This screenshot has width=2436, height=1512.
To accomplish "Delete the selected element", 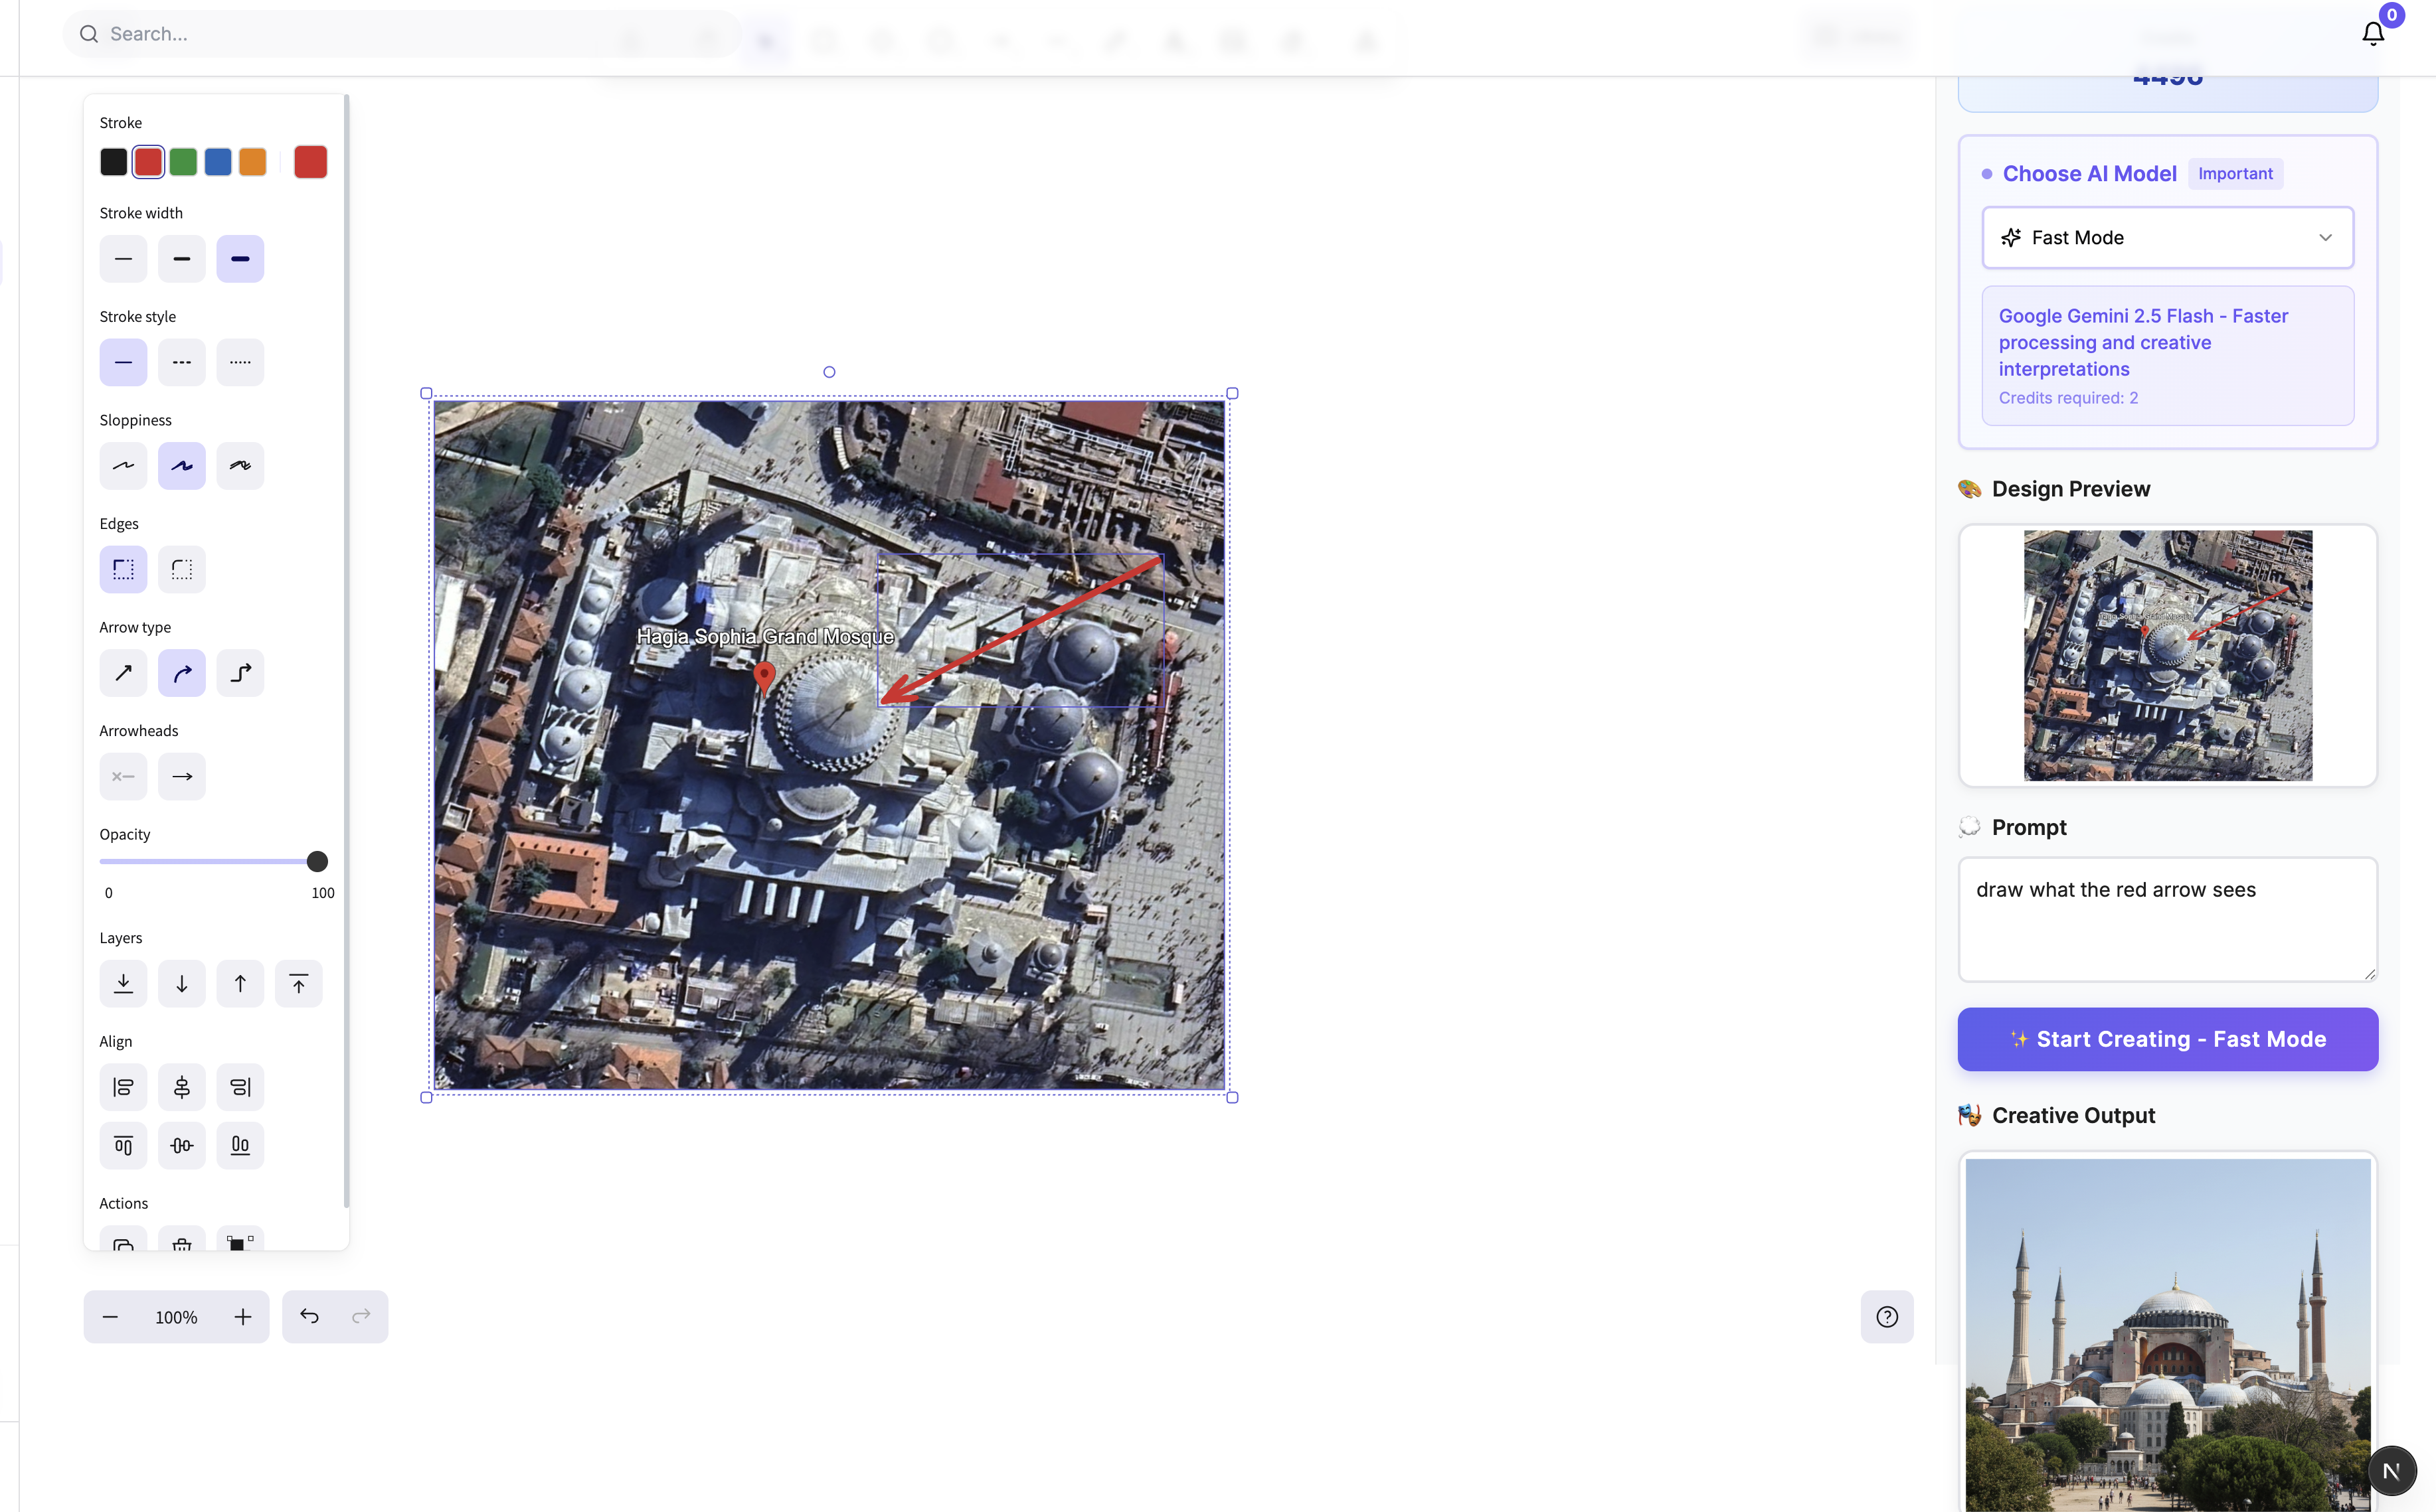I will [181, 1240].
